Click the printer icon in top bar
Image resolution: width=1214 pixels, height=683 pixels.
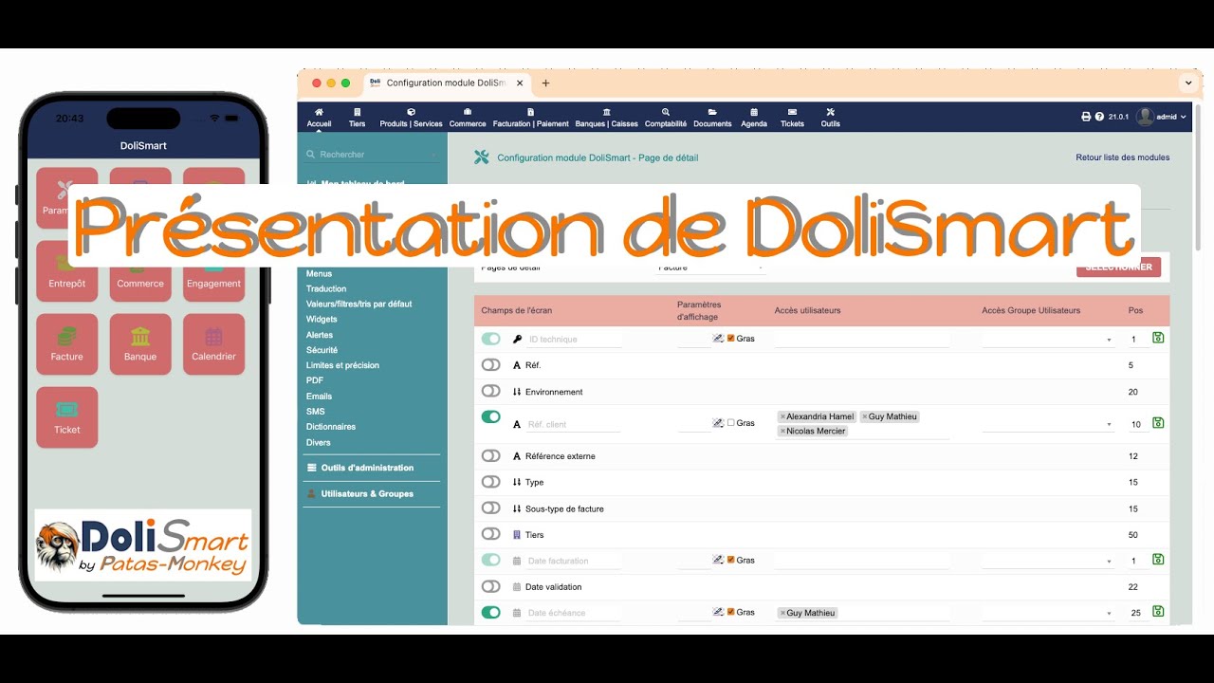[1086, 117]
